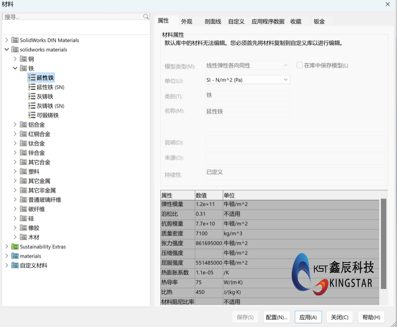Viewport: 397px width, 327px height.
Task: Click the 其它金属 category icon
Action: [x=24, y=180]
